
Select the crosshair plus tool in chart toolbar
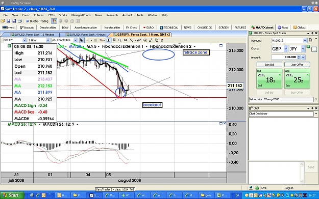(x=87, y=40)
